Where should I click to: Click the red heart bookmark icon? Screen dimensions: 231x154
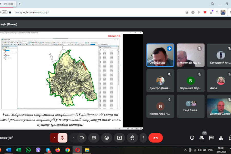coord(205,12)
